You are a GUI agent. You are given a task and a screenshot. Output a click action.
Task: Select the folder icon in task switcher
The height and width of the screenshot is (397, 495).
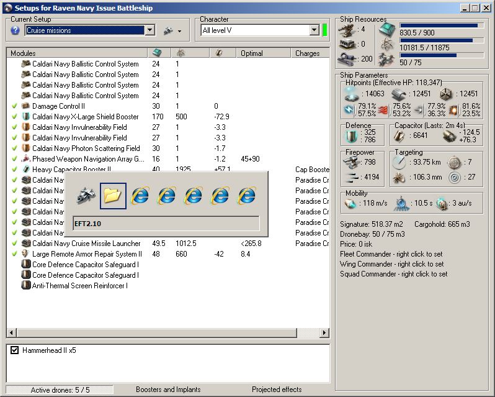[x=113, y=196]
